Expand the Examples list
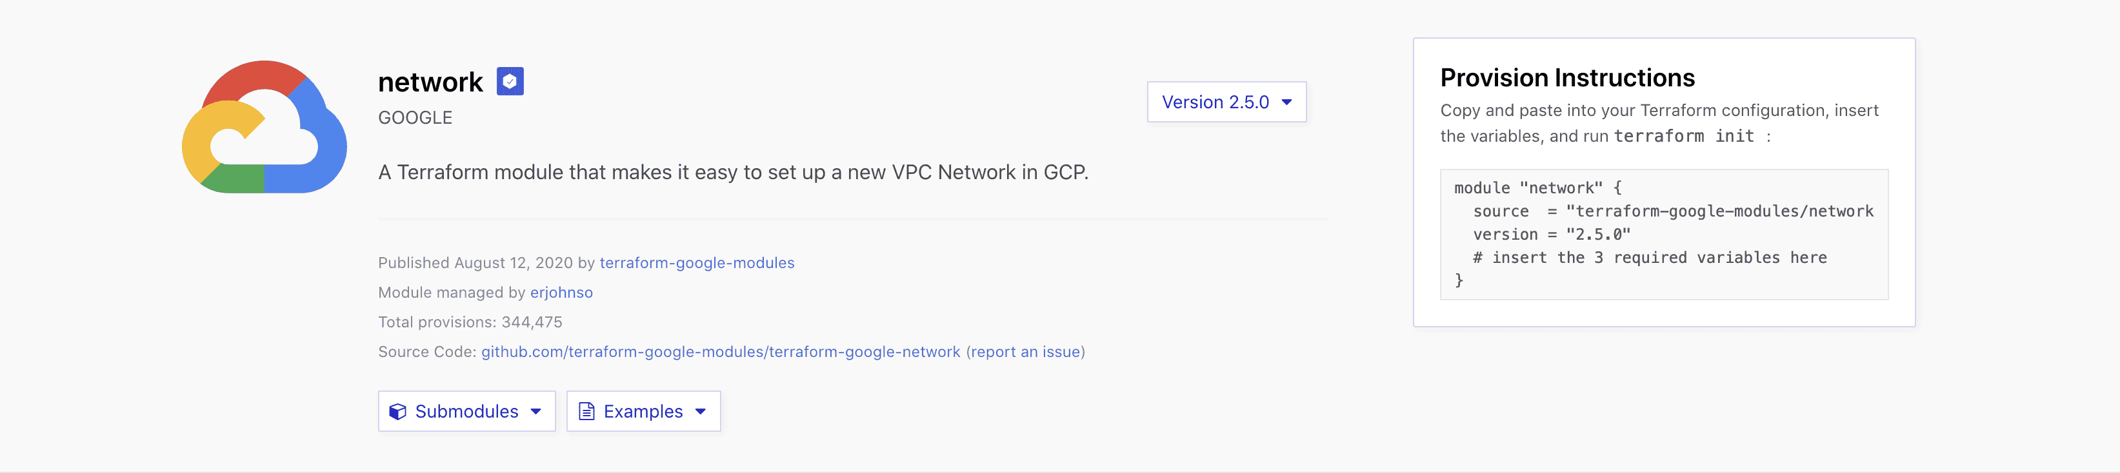Screen dimensions: 2120x473 click(643, 411)
